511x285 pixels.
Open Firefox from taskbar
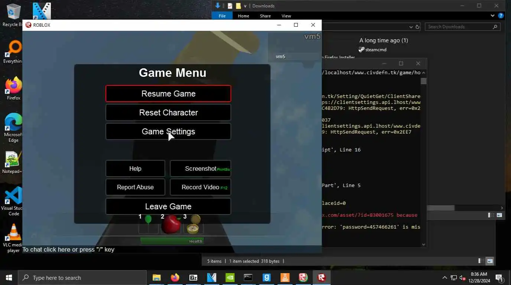175,278
